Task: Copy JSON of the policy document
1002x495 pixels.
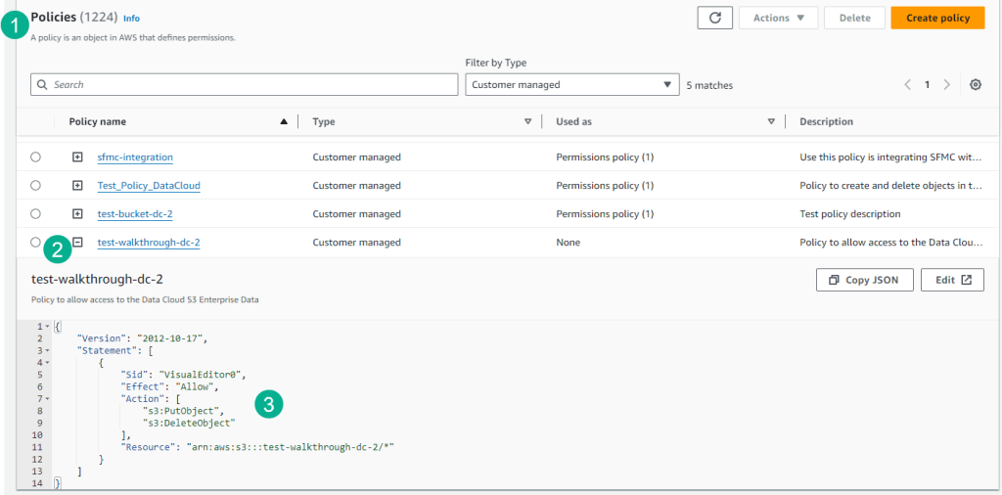Action: pos(864,280)
